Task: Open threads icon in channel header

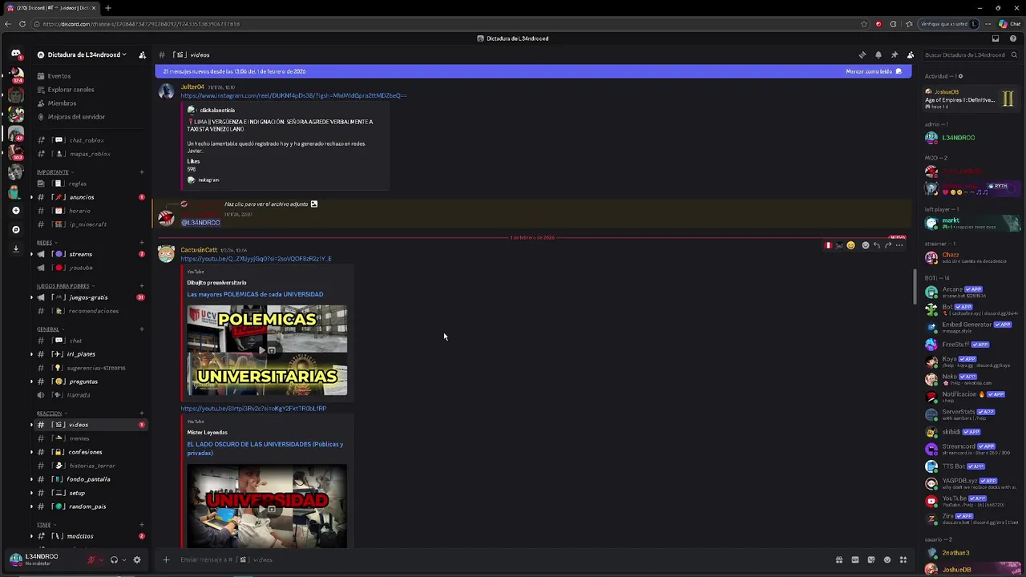Action: click(862, 54)
